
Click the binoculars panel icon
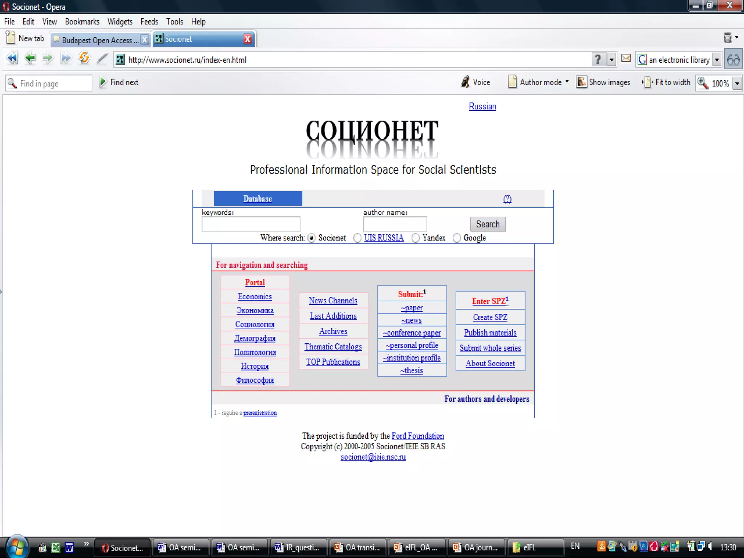click(733, 59)
